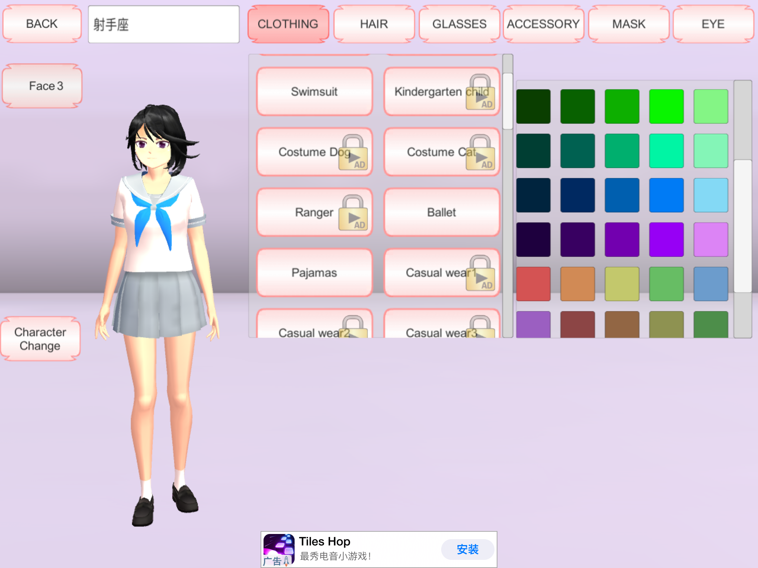Pick the vivid purple color swatch

pyautogui.click(x=666, y=240)
